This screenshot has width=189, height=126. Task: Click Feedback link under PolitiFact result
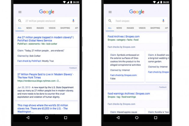[x=73, y=68]
